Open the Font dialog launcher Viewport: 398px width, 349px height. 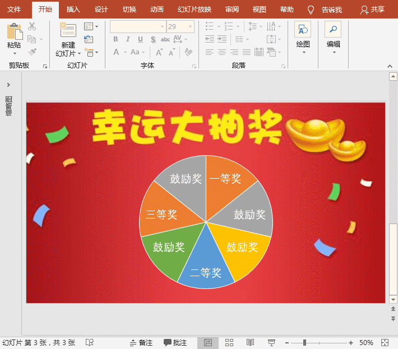[x=194, y=67]
